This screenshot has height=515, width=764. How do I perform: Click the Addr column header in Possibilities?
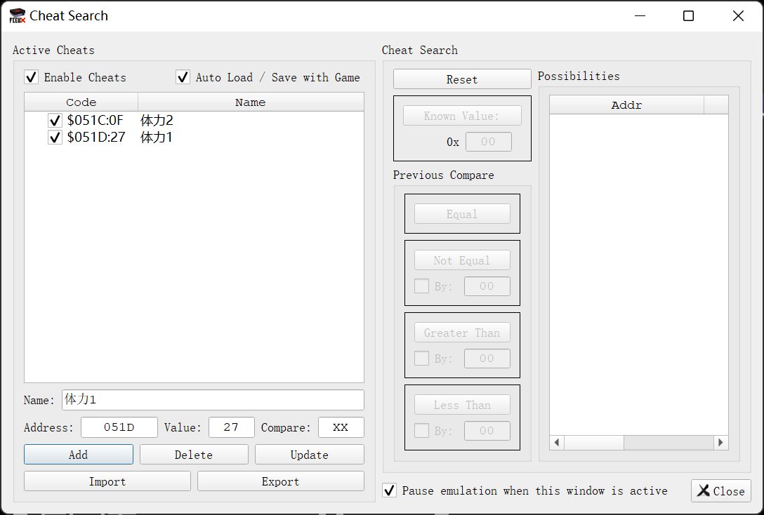pos(626,105)
